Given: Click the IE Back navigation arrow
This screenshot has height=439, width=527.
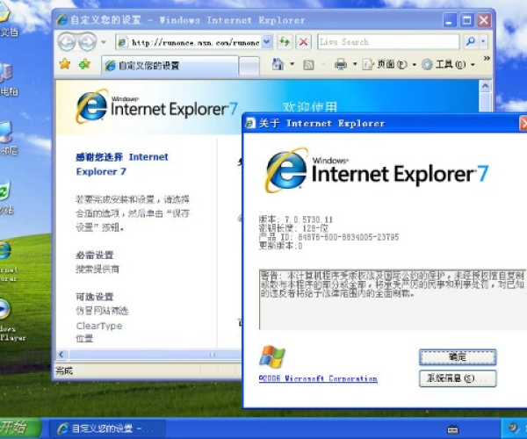Looking at the screenshot, I should pyautogui.click(x=67, y=42).
